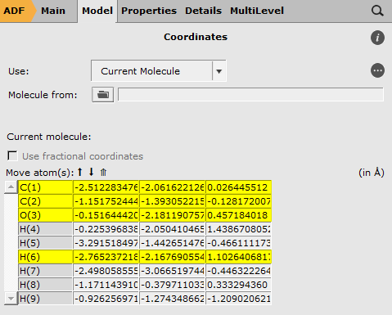Edit C(1) x coordinate -2.512283476

click(x=106, y=187)
